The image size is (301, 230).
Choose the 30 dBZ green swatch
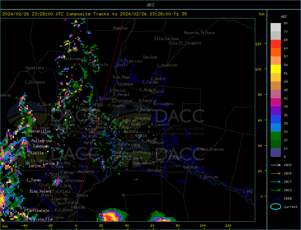tap(276, 136)
